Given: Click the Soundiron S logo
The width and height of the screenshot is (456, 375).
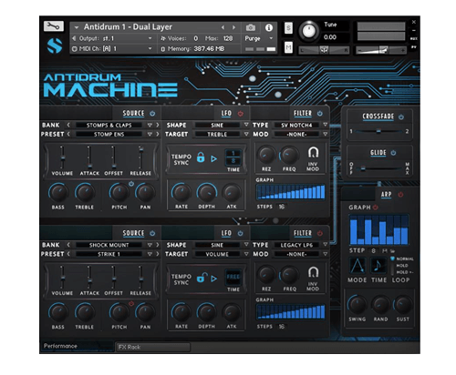Looking at the screenshot, I should (55, 46).
